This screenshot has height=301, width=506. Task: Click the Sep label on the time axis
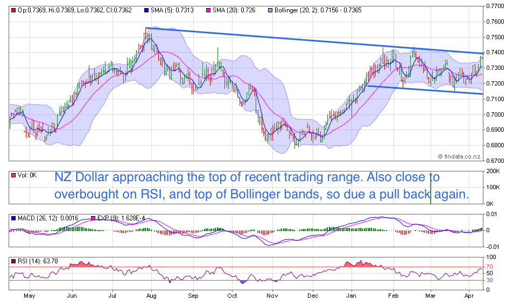click(193, 296)
